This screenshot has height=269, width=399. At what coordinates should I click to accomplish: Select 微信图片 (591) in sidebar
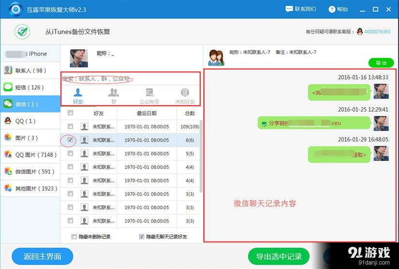(x=30, y=171)
